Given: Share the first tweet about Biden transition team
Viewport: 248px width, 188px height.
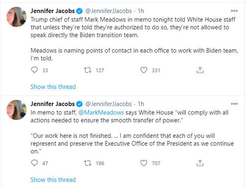Looking at the screenshot, I should coord(200,70).
